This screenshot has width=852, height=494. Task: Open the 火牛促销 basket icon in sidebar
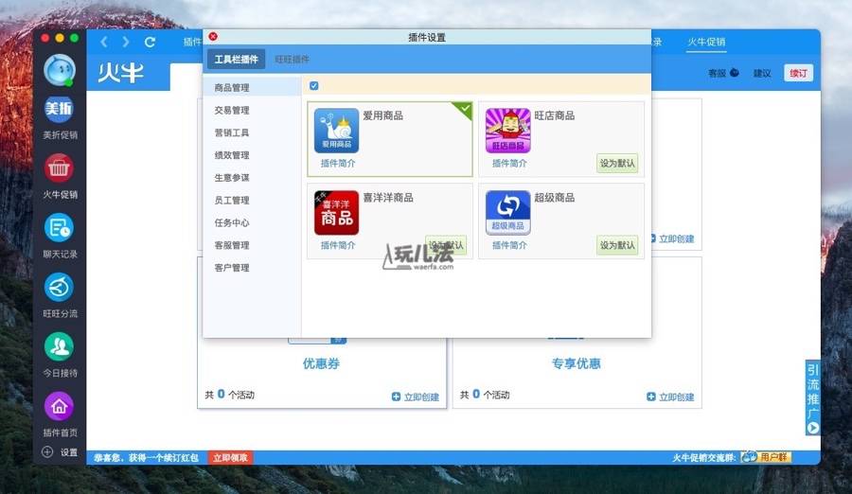(x=60, y=168)
